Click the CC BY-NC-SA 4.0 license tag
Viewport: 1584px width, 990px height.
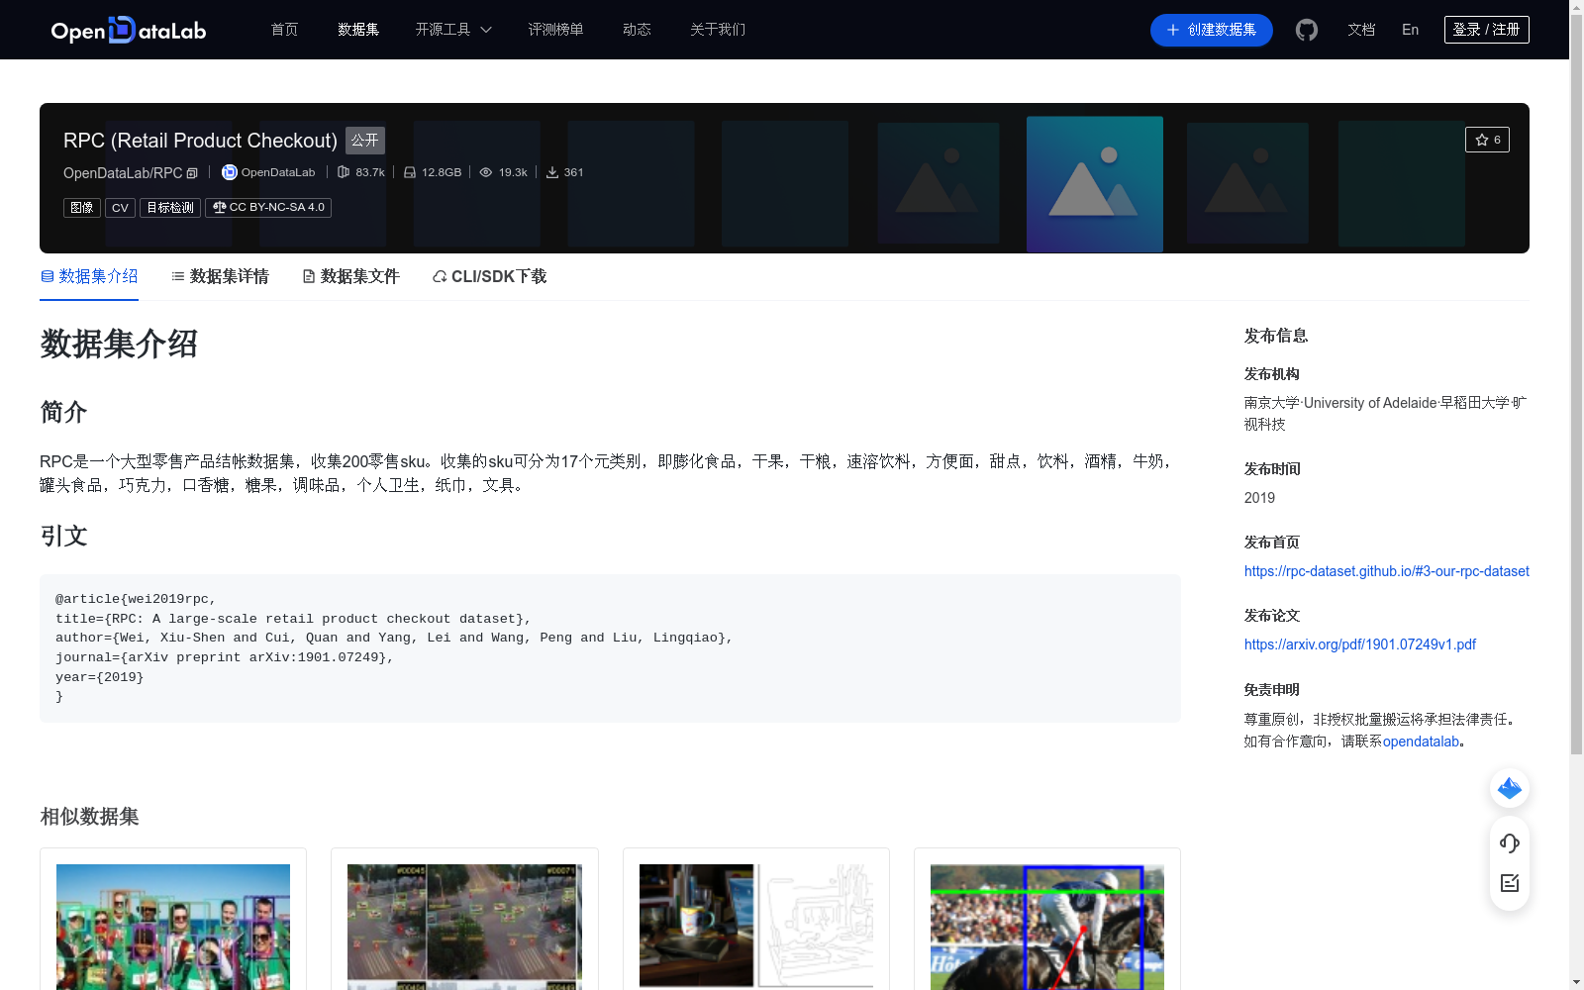268,208
